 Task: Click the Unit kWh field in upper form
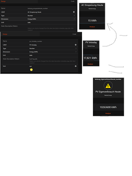coord(29,23)
